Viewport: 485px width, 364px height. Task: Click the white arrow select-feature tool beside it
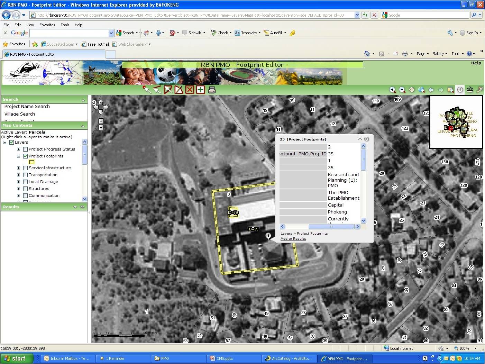157,90
